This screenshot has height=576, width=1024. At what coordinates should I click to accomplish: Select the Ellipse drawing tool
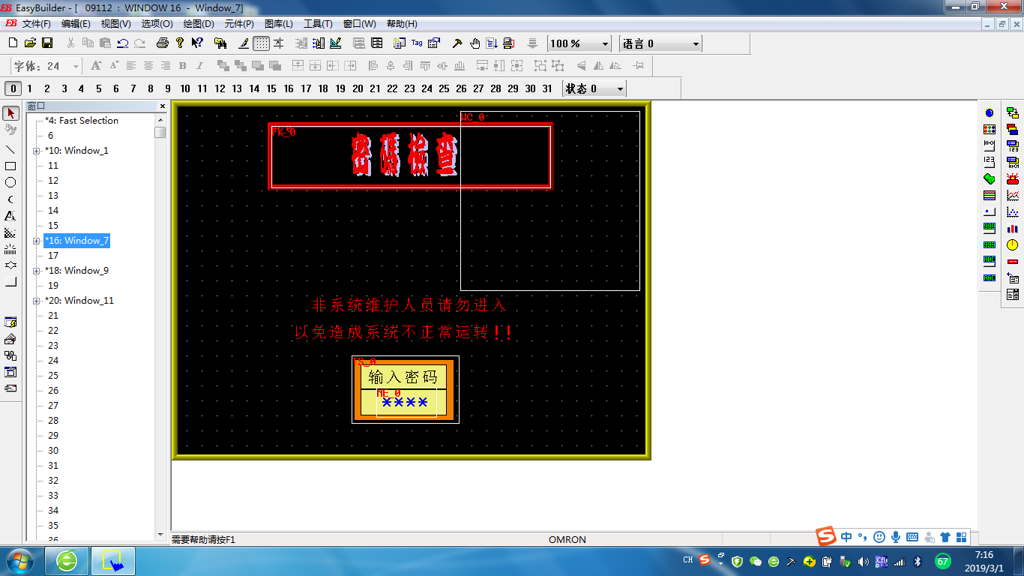click(x=10, y=182)
